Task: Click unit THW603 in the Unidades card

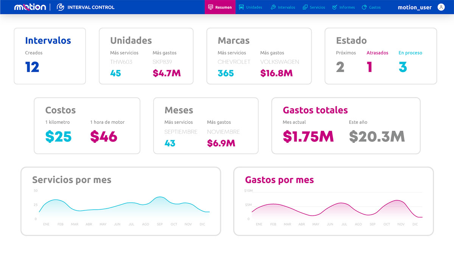Action: (x=121, y=62)
